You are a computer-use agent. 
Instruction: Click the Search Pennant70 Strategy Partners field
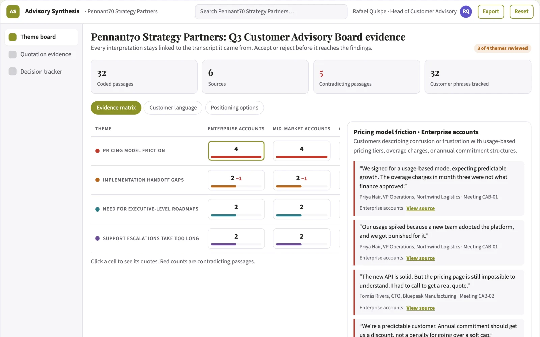pyautogui.click(x=271, y=11)
